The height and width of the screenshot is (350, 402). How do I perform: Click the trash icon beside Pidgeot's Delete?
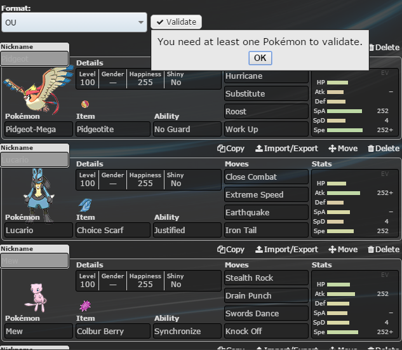372,48
